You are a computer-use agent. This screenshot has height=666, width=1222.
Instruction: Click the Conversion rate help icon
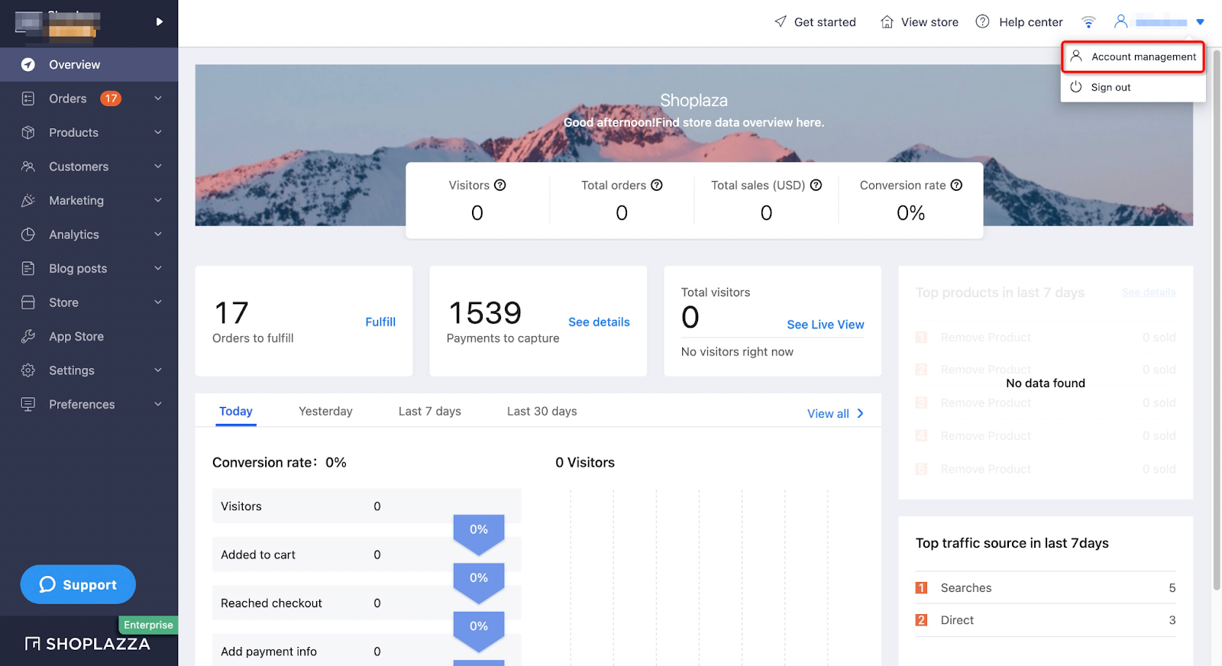(956, 185)
